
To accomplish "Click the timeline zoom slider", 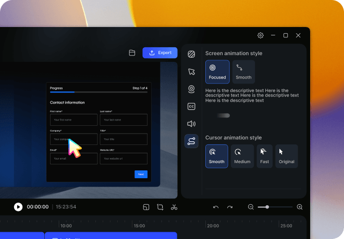I will point(274,207).
